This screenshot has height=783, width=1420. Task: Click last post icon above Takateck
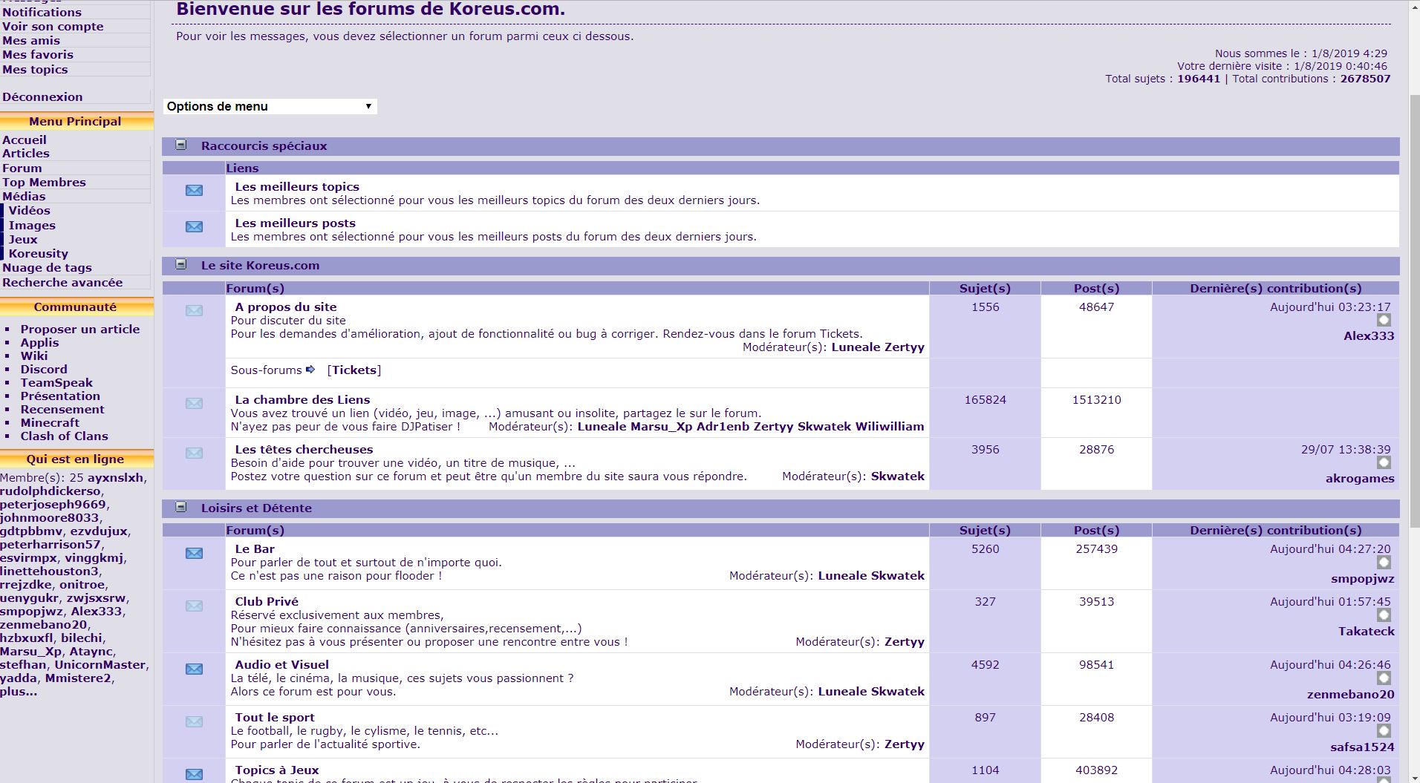[1384, 615]
